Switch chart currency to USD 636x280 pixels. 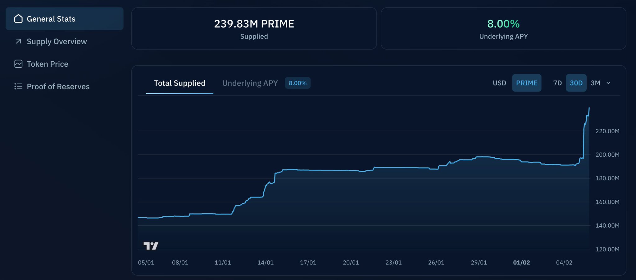pyautogui.click(x=499, y=83)
